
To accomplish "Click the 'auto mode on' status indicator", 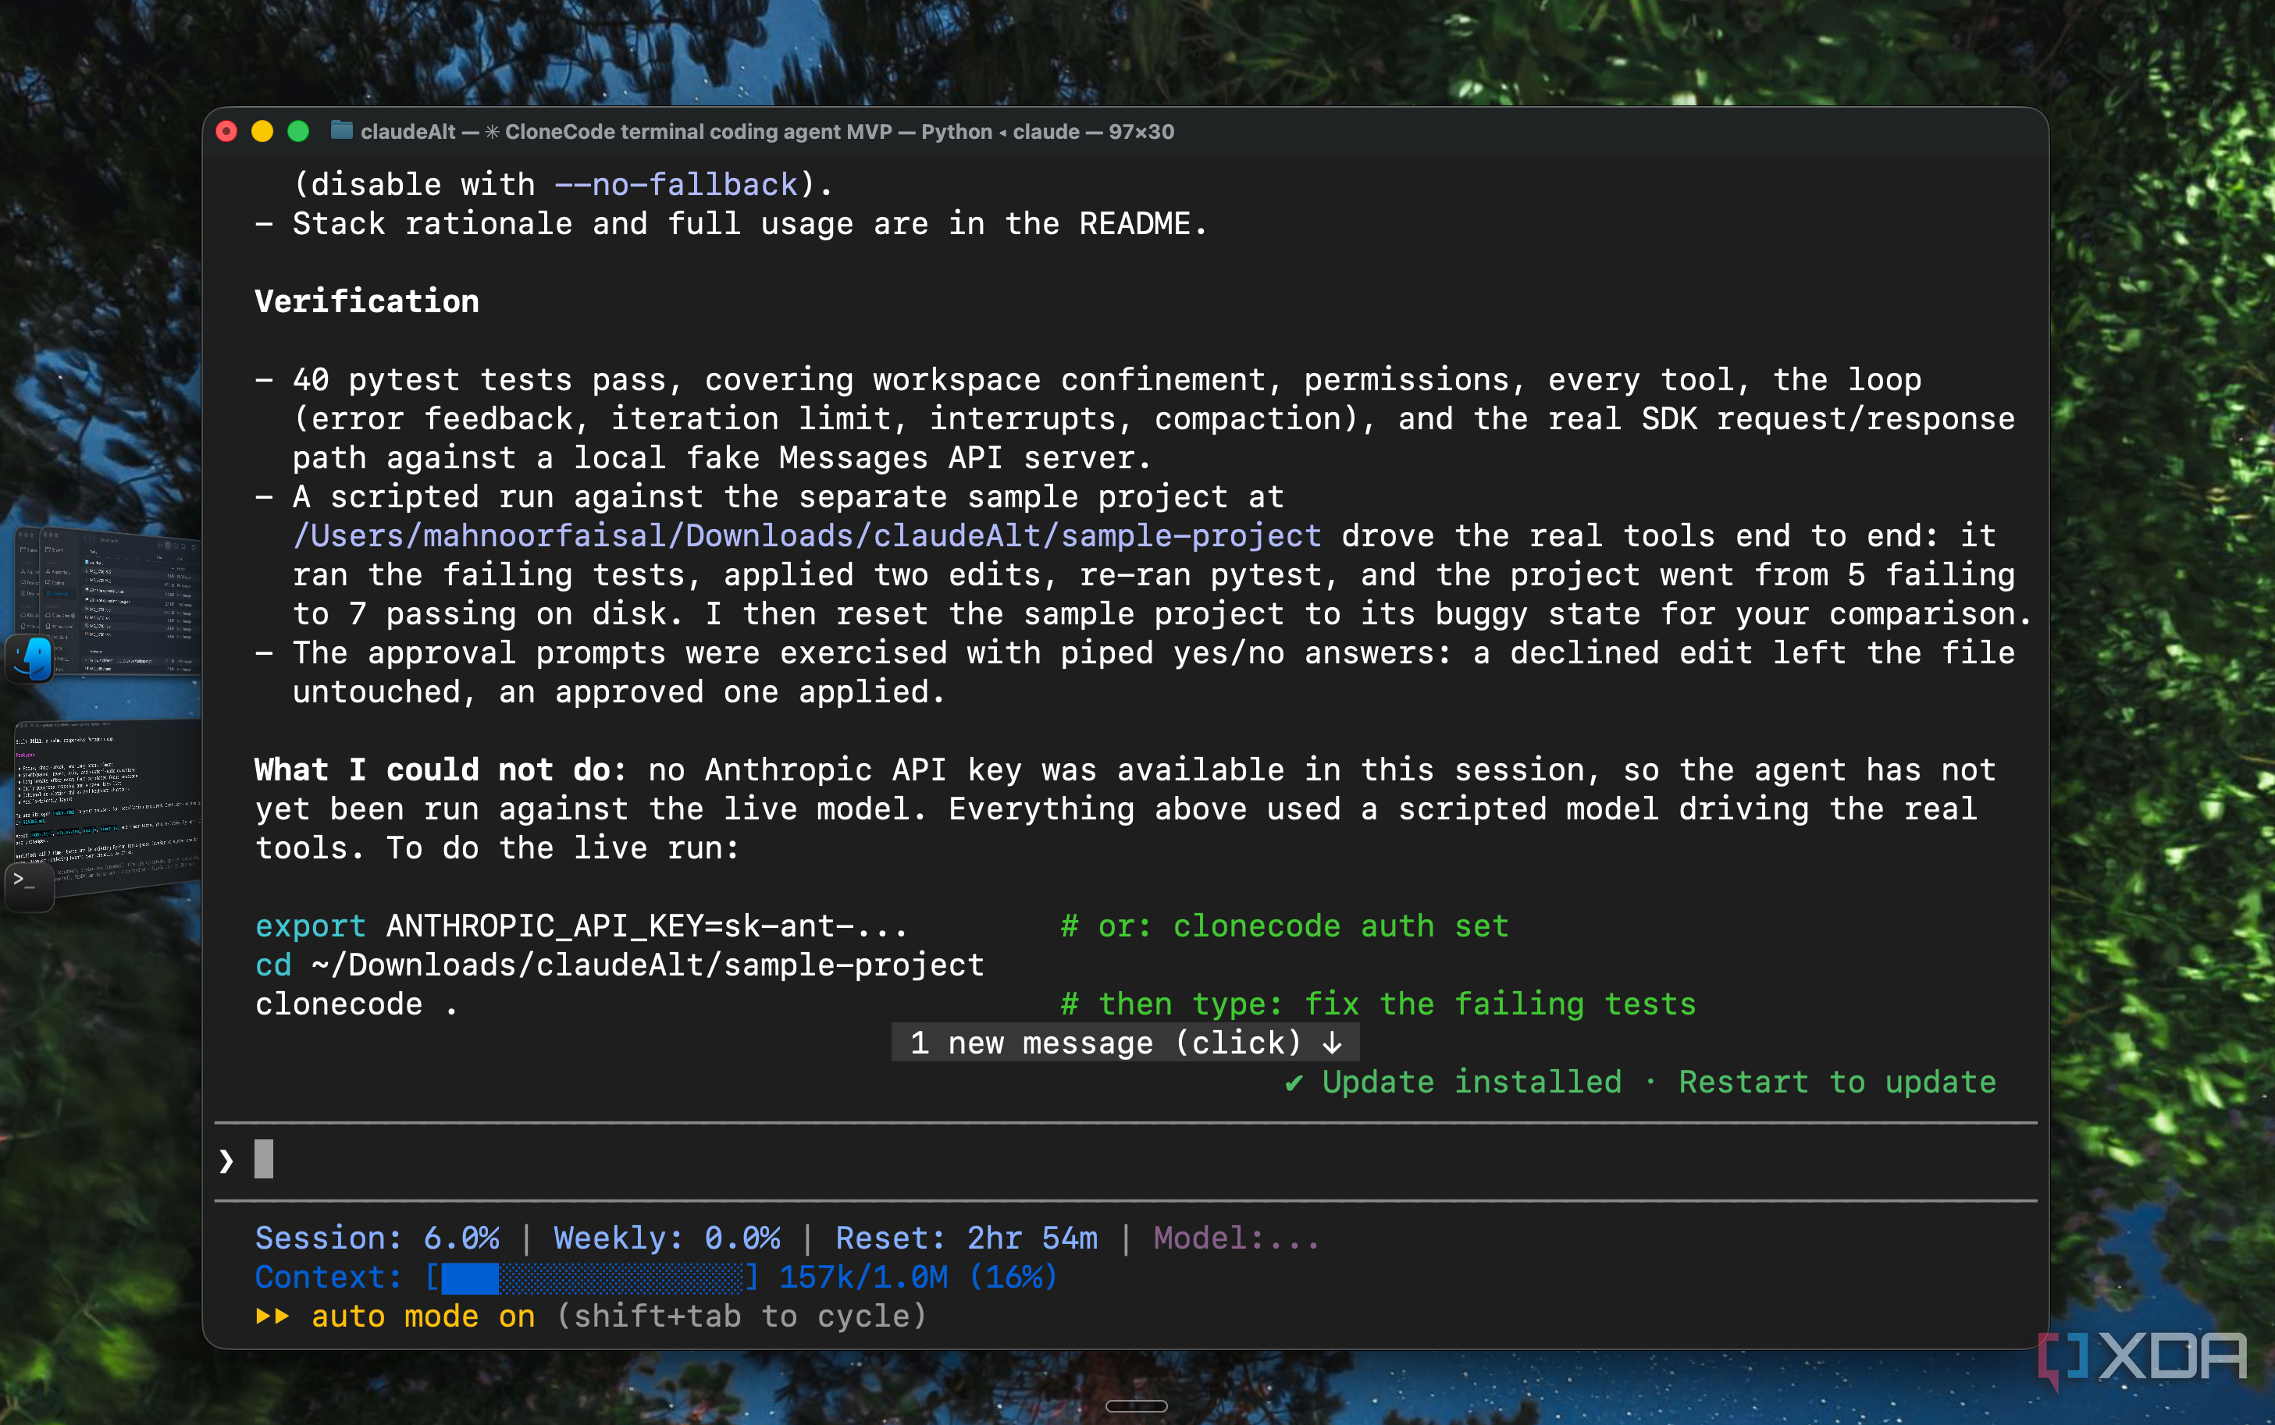I will coord(422,1316).
